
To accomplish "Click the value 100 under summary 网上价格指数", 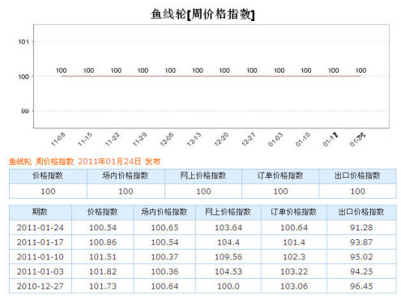I will click(203, 191).
